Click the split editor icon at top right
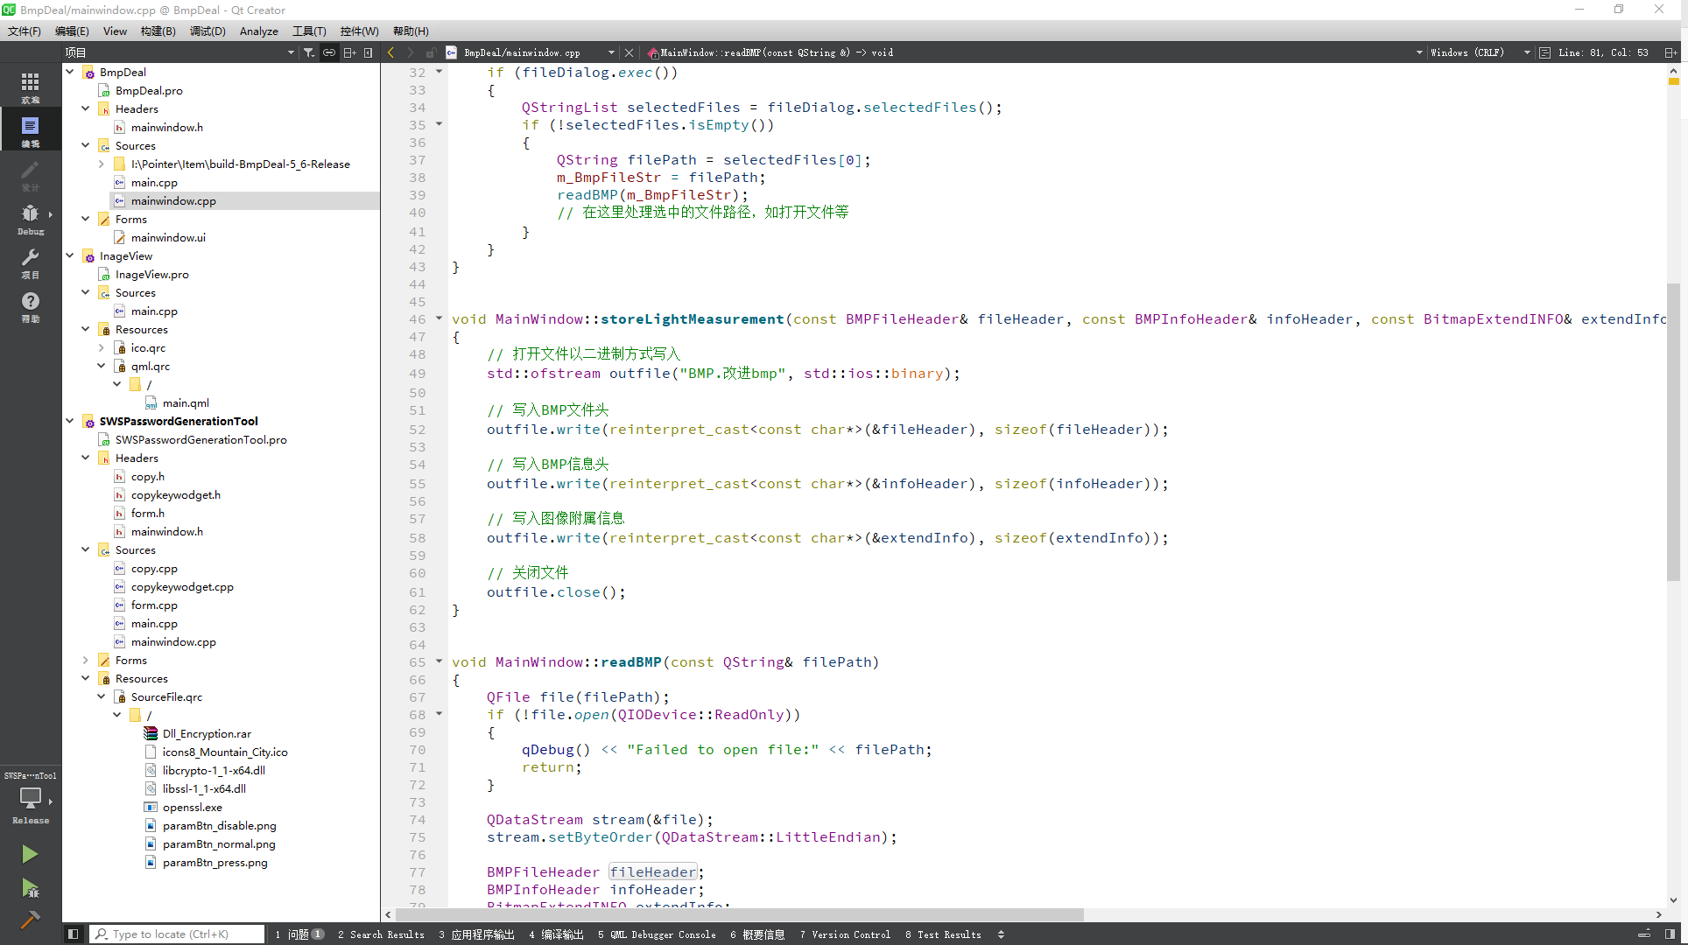 (1670, 52)
